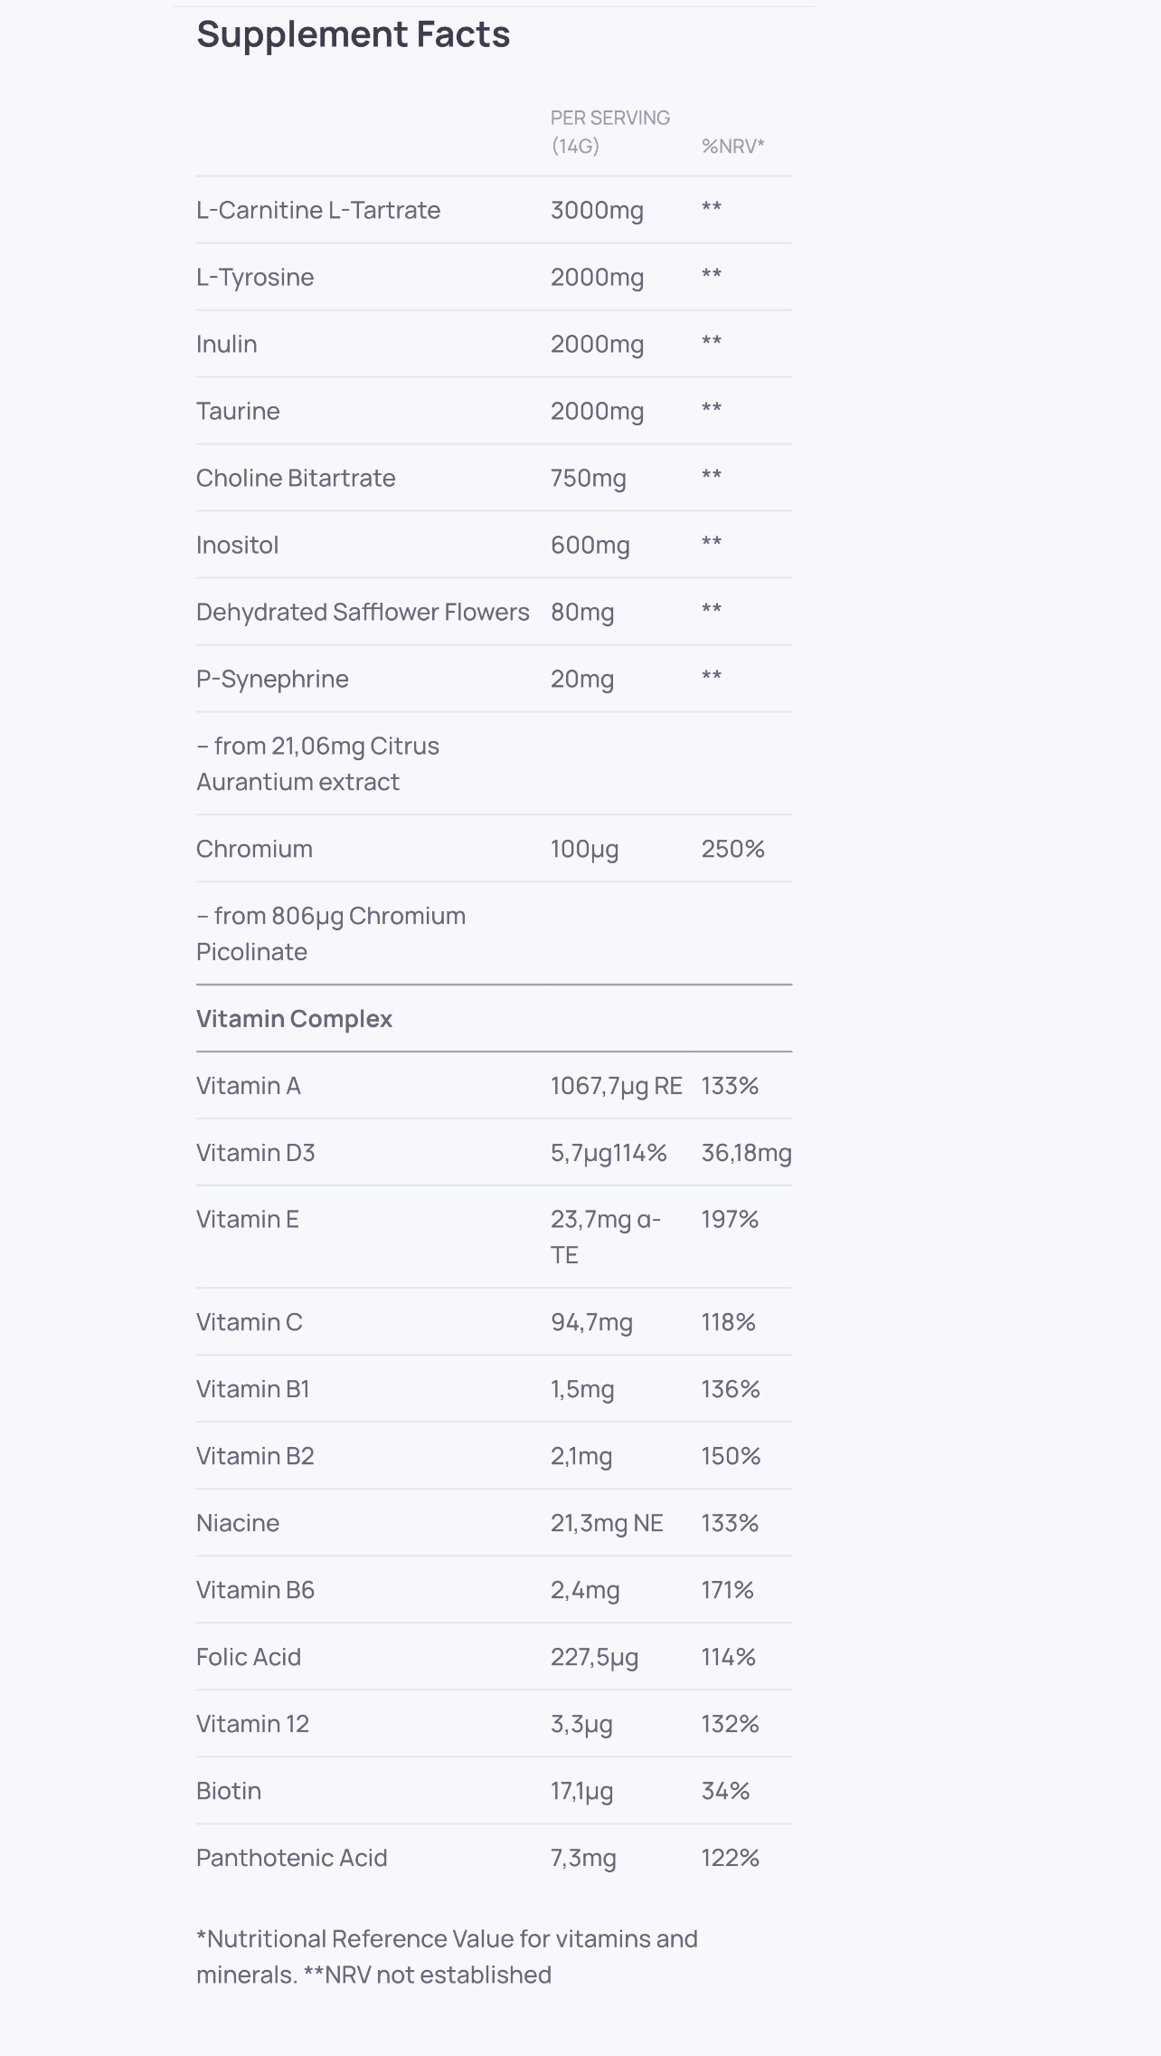Click the L-Carnitine L-Tartrate row label

click(318, 210)
